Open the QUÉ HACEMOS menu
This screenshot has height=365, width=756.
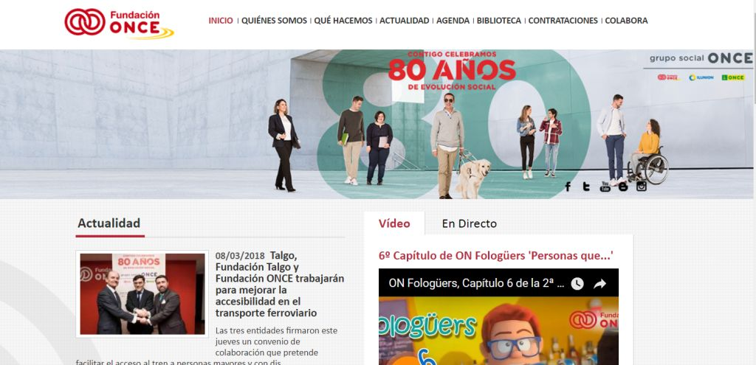[x=343, y=21]
